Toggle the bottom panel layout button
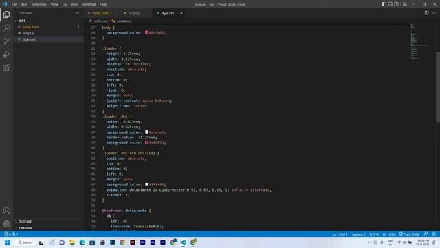 (x=390, y=4)
